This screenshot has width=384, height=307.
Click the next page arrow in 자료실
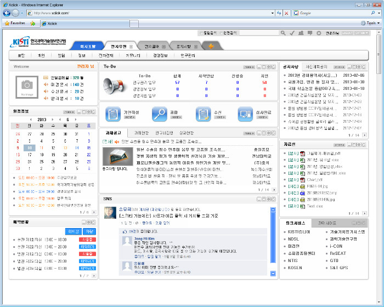(364, 212)
